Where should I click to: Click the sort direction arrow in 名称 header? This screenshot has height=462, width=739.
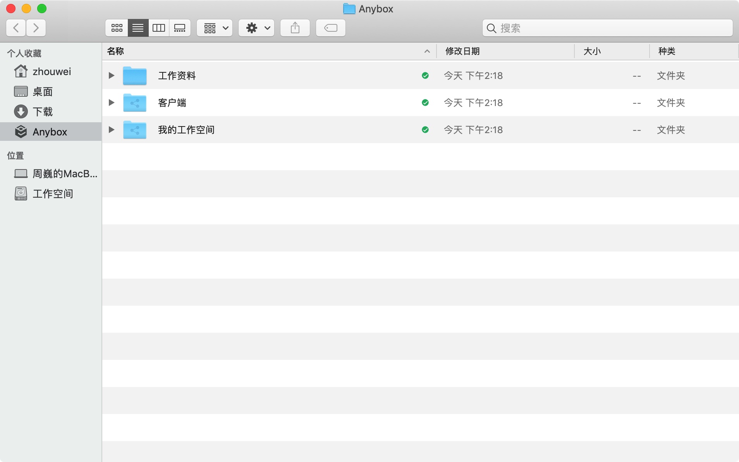click(x=427, y=51)
